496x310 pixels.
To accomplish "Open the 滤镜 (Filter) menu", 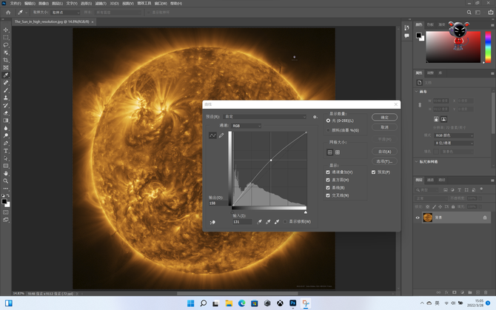I will 100,3.
